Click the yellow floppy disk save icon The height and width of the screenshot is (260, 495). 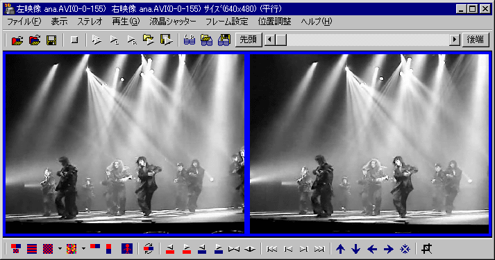51,40
